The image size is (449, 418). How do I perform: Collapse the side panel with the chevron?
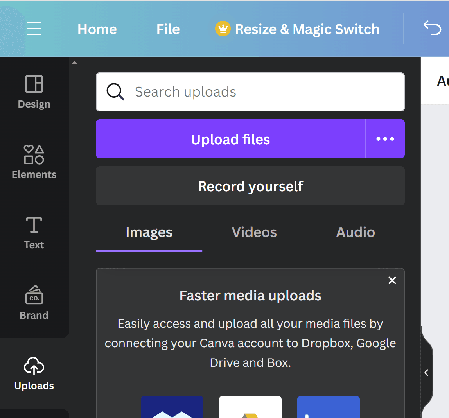427,373
